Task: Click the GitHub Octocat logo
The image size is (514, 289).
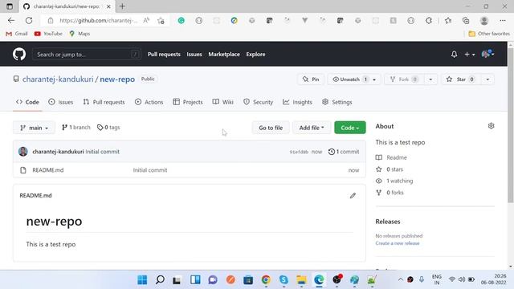Action: [19, 54]
